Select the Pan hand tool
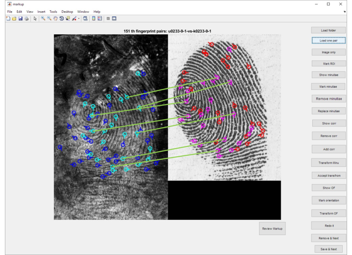The image size is (352, 255). [x=55, y=18]
